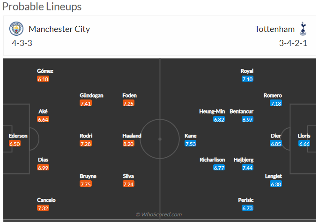Click the WhoScored.com watermark

pyautogui.click(x=159, y=214)
